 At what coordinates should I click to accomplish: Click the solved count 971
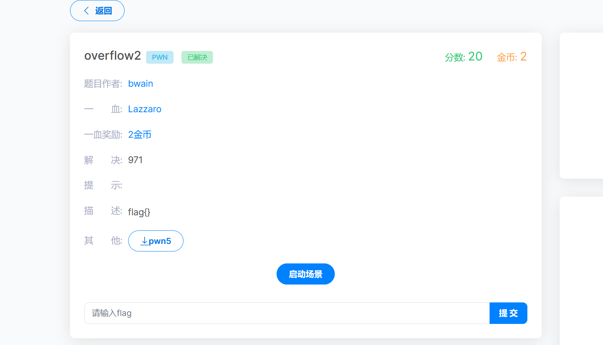[135, 160]
